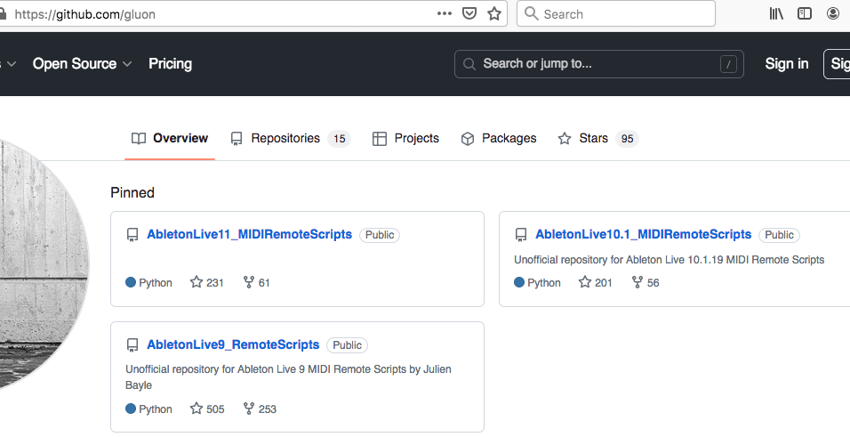The height and width of the screenshot is (437, 850).
Task: Click the Sign in link
Action: (x=787, y=63)
